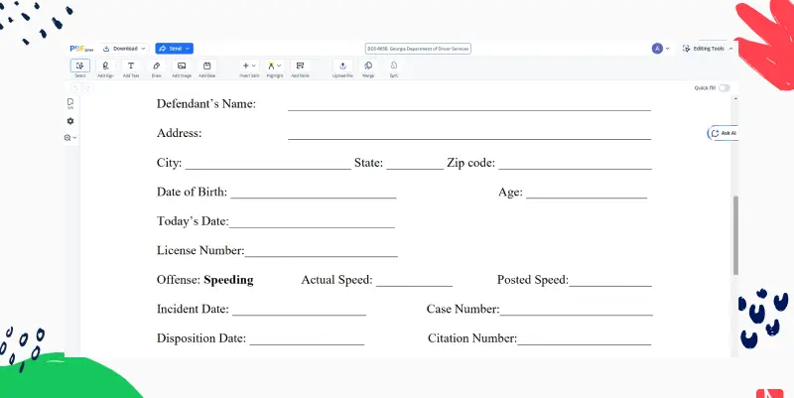Collapse the Editing Tools panel
The image size is (794, 398).
point(730,49)
